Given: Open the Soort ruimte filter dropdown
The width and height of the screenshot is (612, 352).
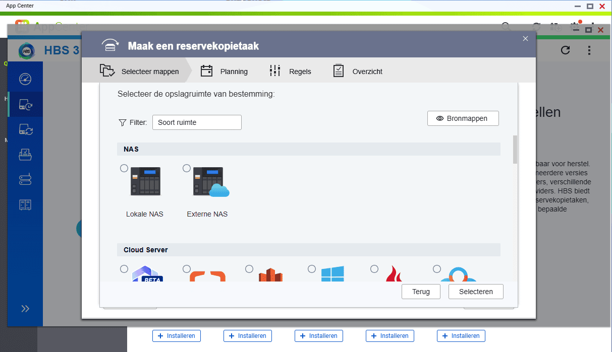Looking at the screenshot, I should coord(197,122).
